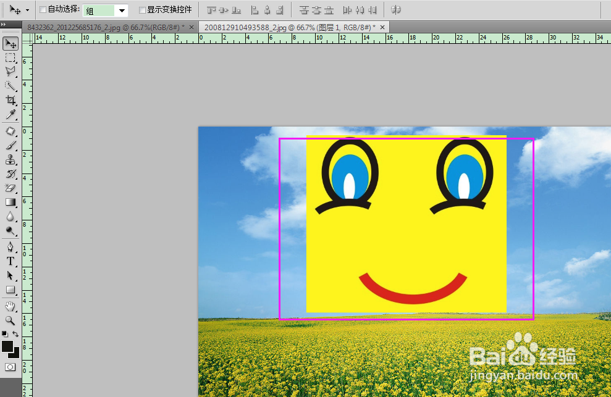Switch to 8432362_201225685176_2.jpg tab
Image resolution: width=611 pixels, height=397 pixels.
[x=105, y=27]
